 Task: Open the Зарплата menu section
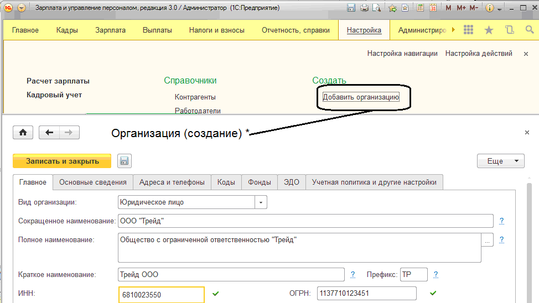tap(110, 30)
